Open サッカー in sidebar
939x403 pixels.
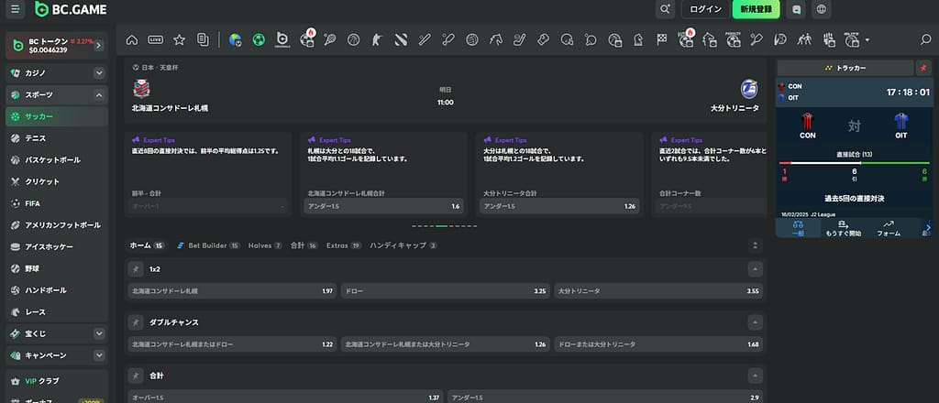pos(56,116)
